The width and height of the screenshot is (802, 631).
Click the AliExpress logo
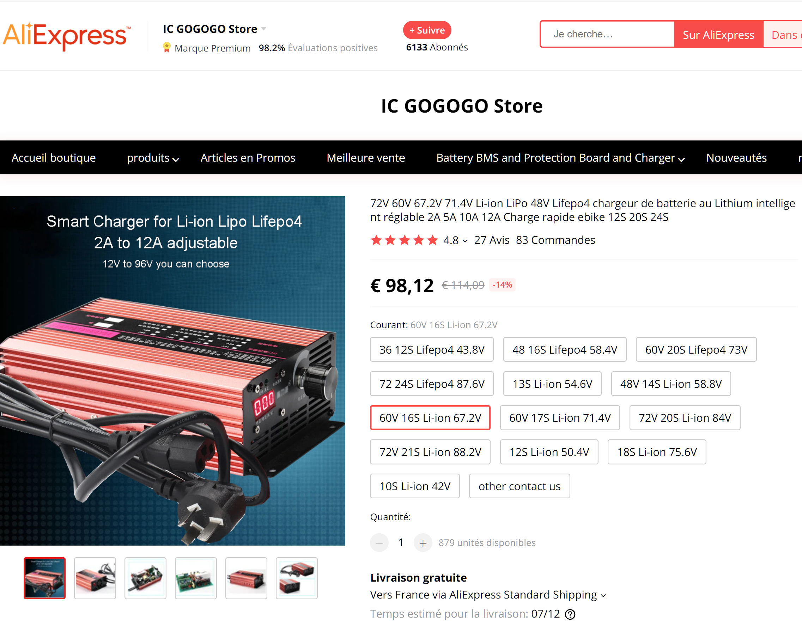coord(67,36)
